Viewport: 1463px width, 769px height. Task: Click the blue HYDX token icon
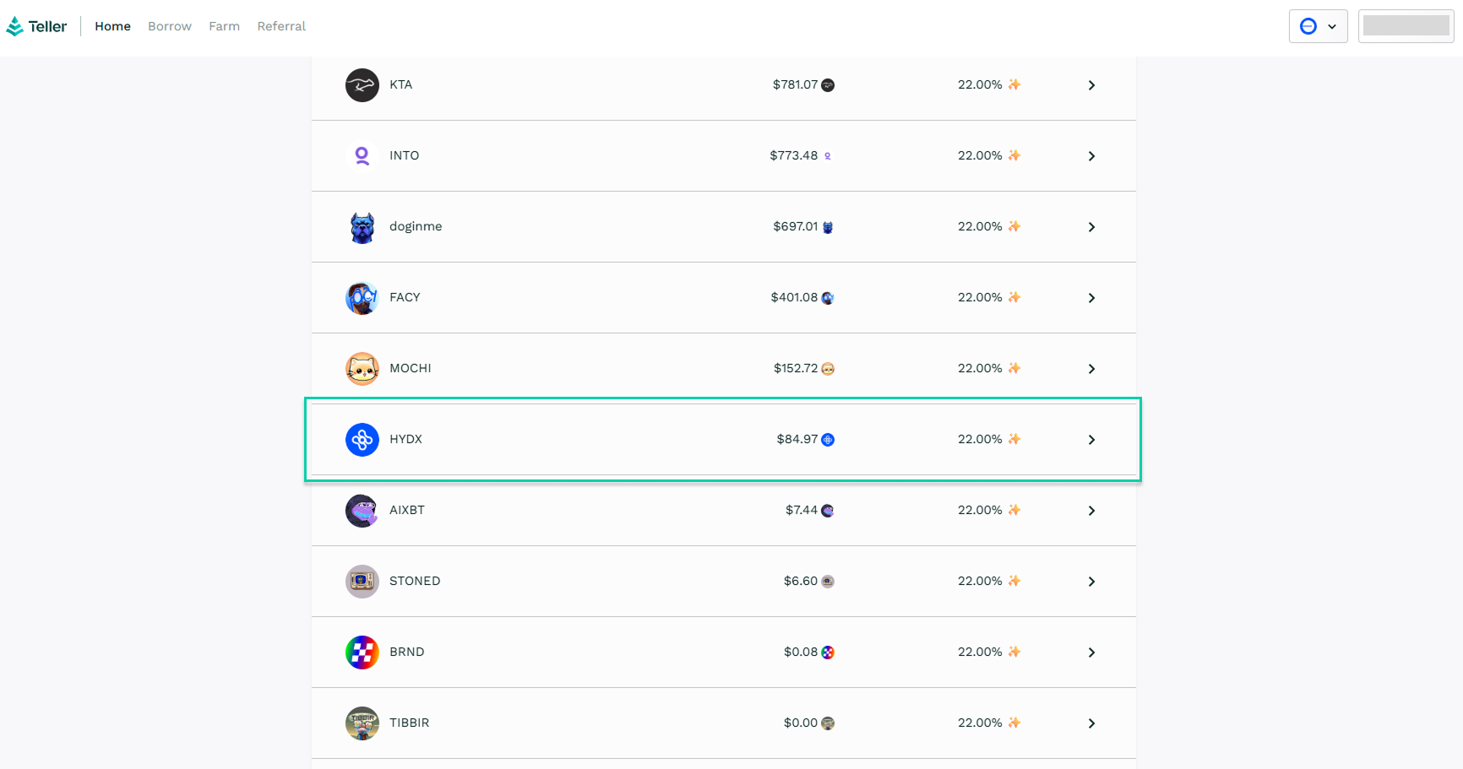362,440
